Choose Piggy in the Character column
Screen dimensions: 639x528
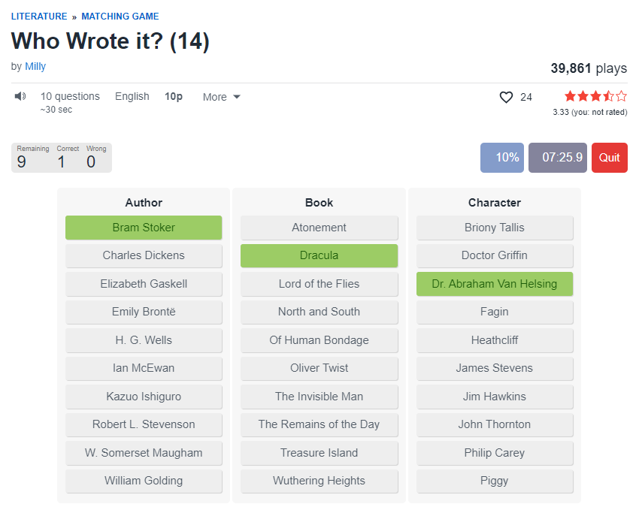pyautogui.click(x=495, y=481)
